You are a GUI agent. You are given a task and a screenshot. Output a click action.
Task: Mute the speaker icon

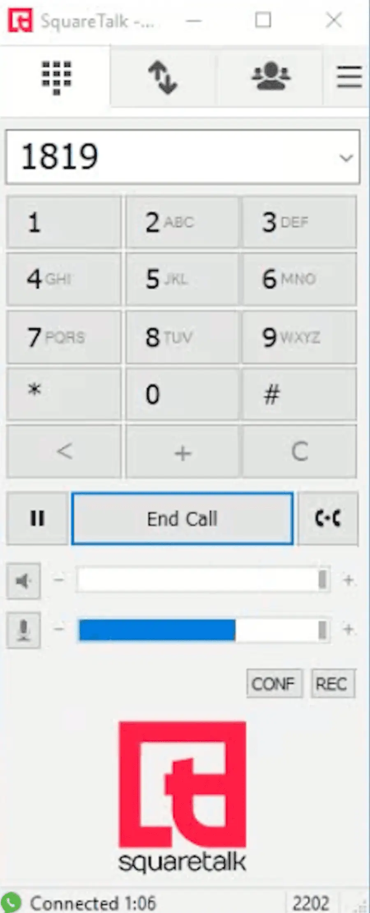coord(23,580)
